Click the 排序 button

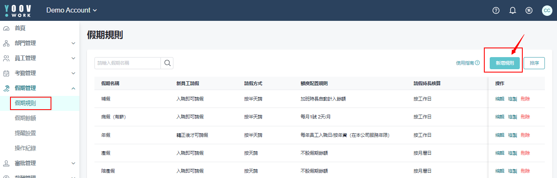[534, 63]
